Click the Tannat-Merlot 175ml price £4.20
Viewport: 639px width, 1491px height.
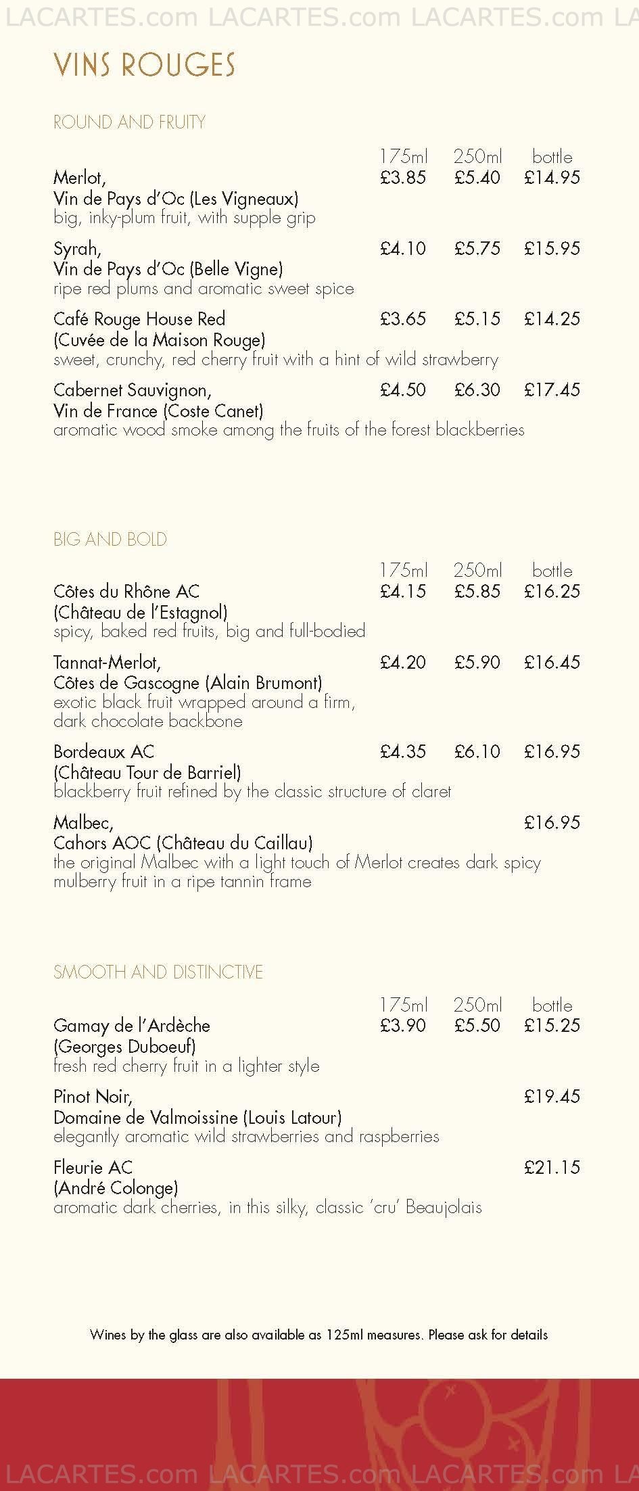coord(403,662)
